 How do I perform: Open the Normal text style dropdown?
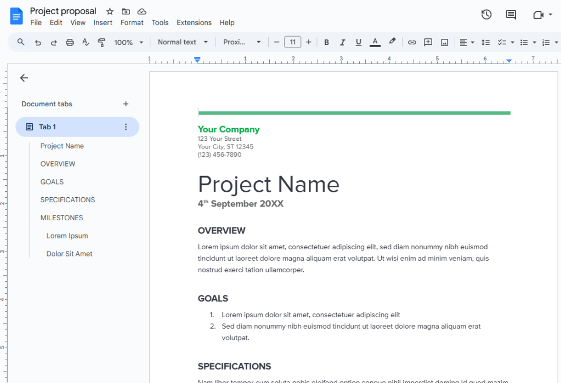click(182, 42)
